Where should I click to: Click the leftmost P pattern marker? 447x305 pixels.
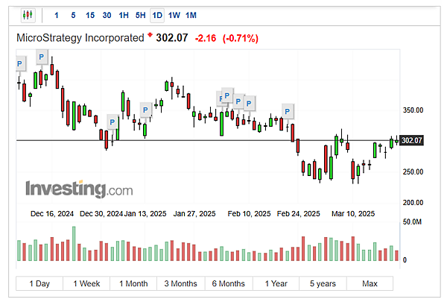(x=21, y=63)
